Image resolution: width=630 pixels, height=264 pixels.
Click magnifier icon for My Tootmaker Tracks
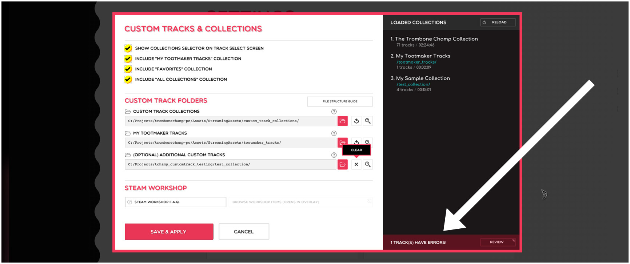368,141
